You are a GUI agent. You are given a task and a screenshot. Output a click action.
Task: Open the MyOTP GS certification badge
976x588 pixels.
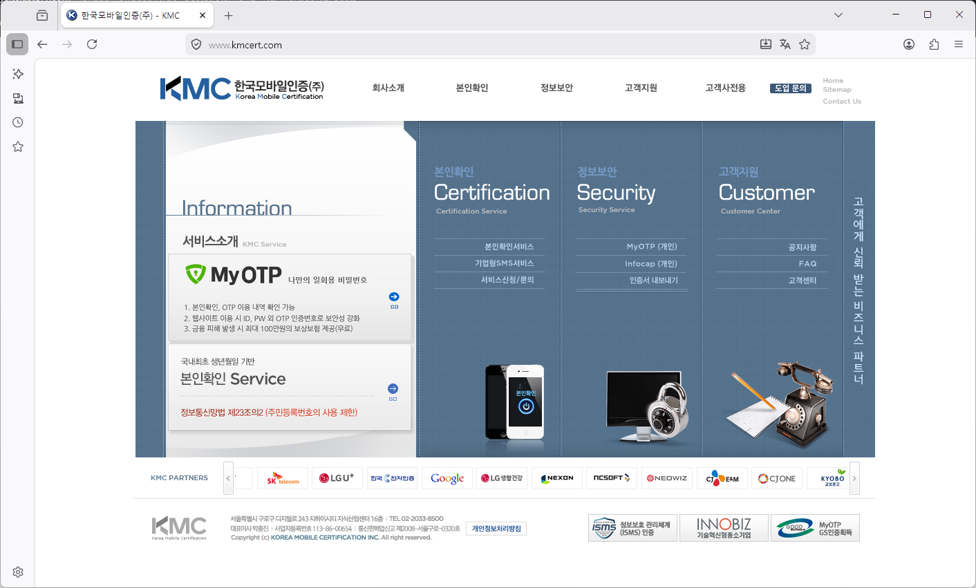[x=815, y=528]
